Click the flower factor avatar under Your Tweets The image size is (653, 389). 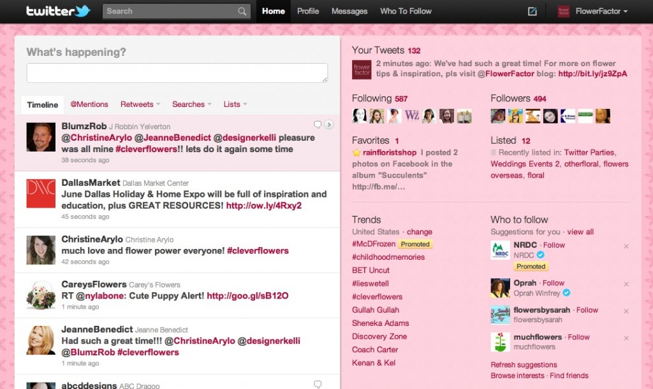point(362,69)
